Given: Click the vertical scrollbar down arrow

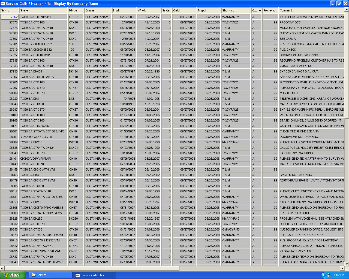Looking at the screenshot, I should [347, 264].
